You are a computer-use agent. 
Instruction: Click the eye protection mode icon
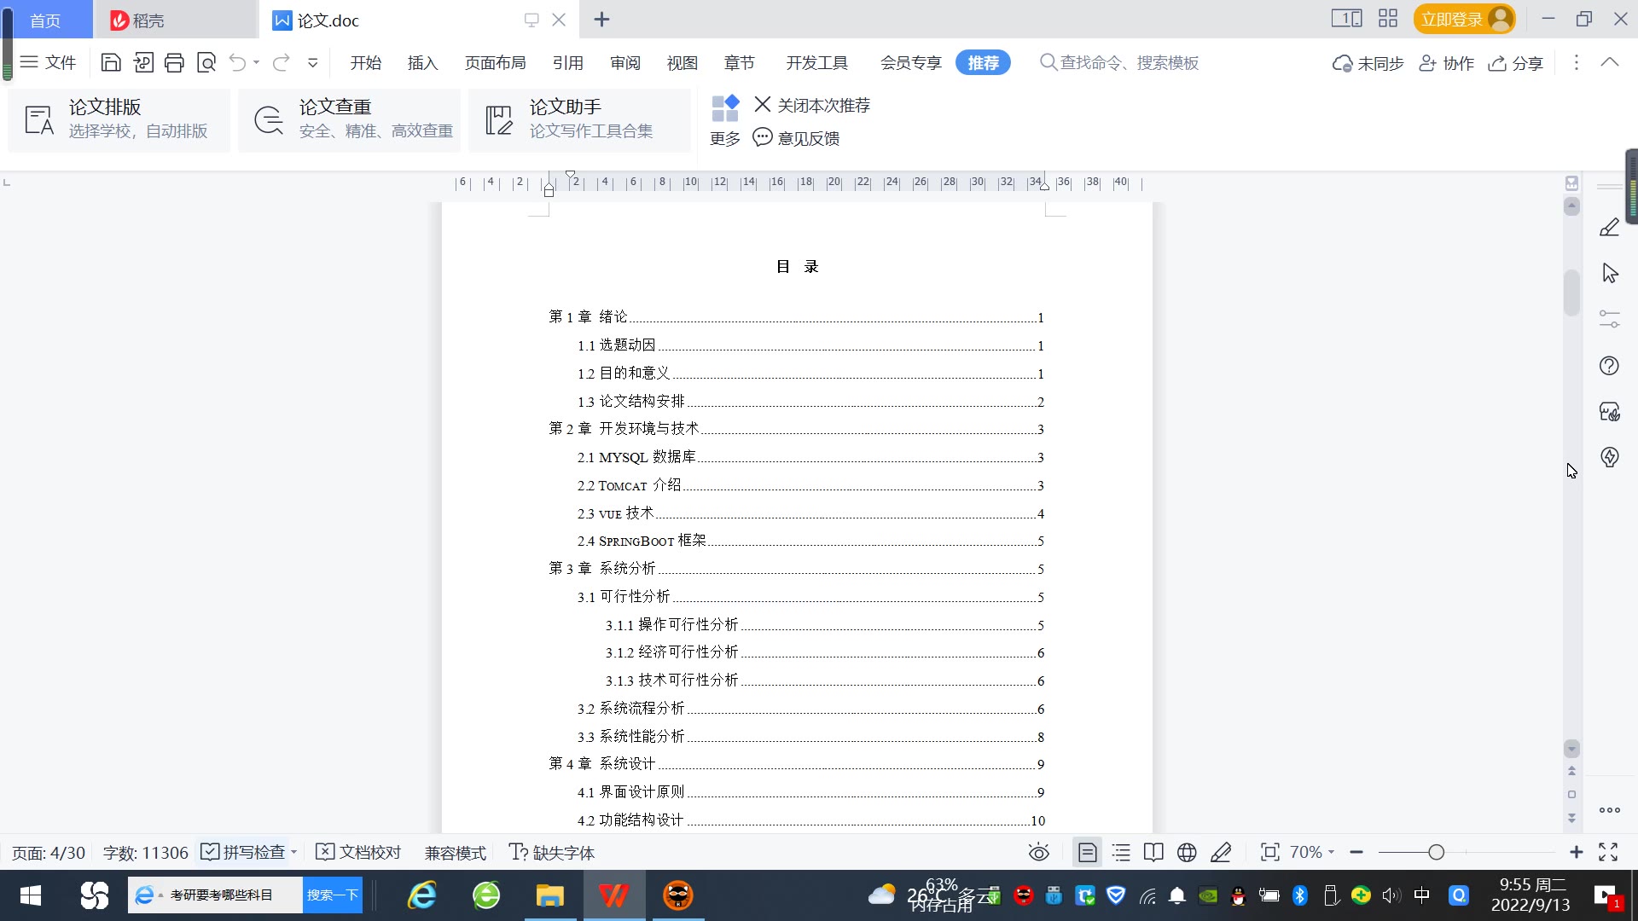tap(1038, 852)
